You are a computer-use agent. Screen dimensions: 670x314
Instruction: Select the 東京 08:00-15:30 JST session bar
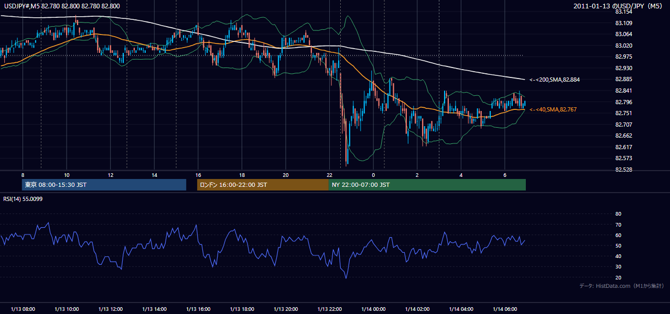point(104,185)
